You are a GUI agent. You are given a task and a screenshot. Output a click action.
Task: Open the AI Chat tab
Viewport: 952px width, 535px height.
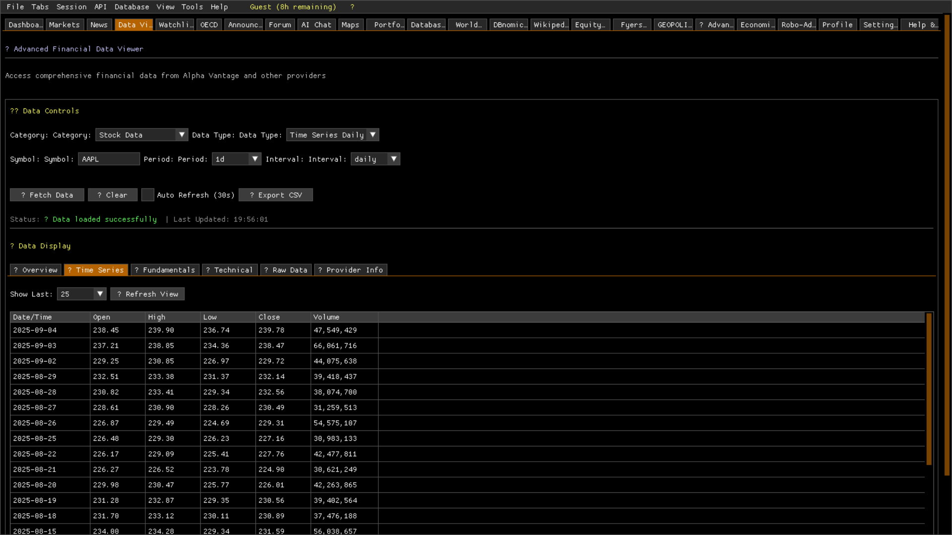pos(316,25)
